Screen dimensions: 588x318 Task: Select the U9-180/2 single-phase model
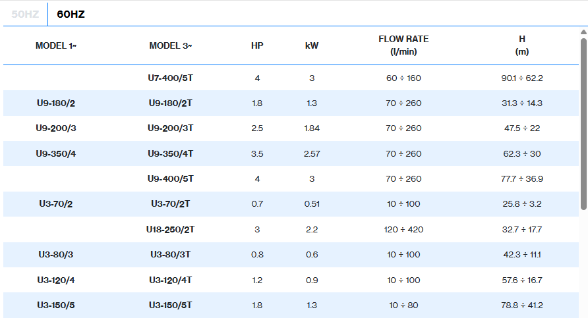click(x=56, y=103)
